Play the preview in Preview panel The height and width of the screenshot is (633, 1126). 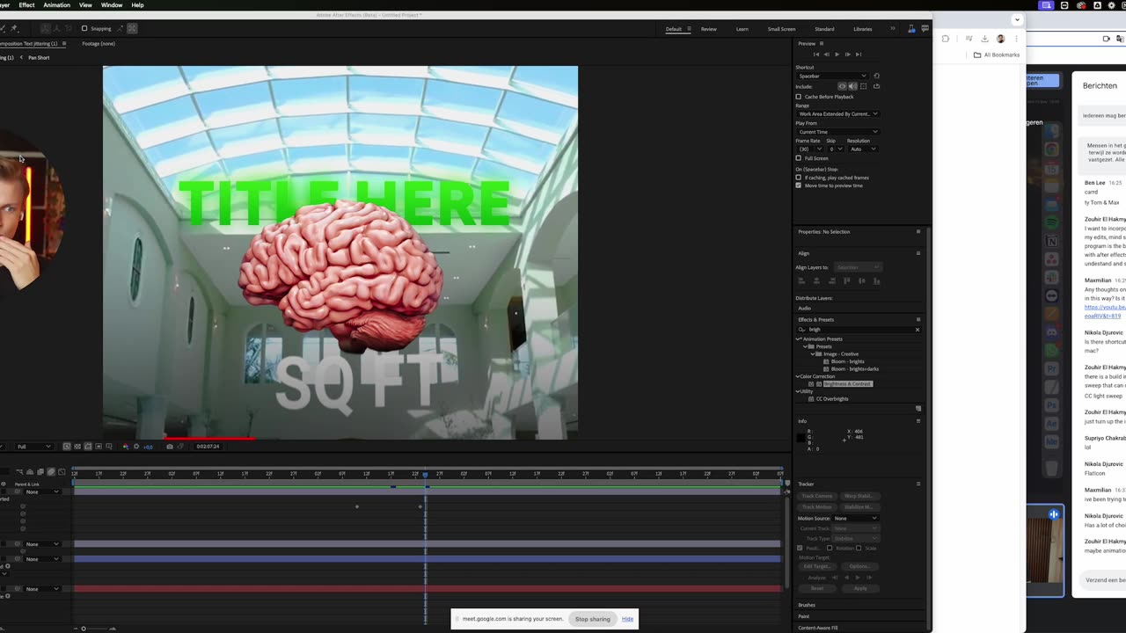click(x=837, y=55)
